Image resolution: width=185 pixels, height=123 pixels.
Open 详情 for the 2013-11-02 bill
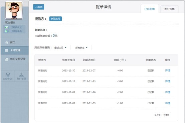[168, 103]
